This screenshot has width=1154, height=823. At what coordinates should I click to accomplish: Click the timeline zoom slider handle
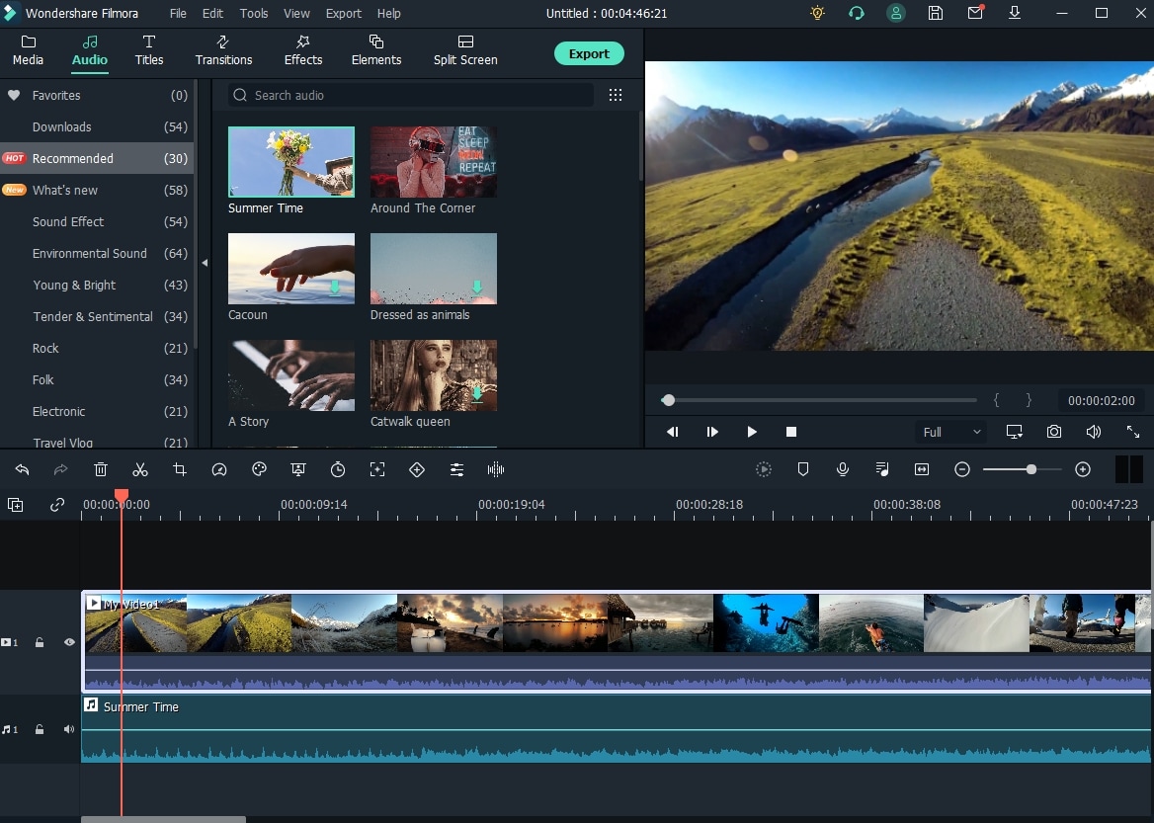pyautogui.click(x=1030, y=470)
